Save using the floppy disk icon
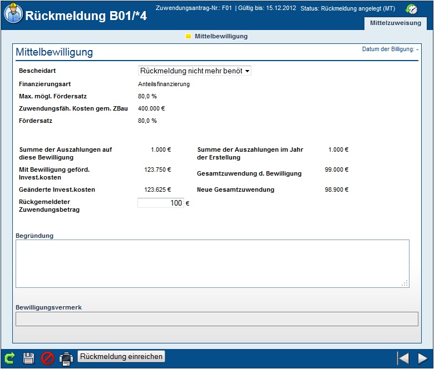The width and height of the screenshot is (434, 369). pos(29,358)
